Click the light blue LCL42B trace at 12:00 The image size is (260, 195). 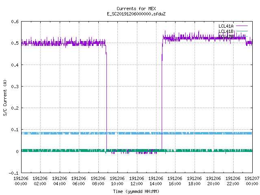coord(137,133)
